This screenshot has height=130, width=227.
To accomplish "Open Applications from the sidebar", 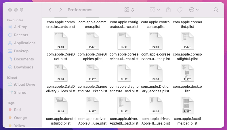I will tap(22, 43).
